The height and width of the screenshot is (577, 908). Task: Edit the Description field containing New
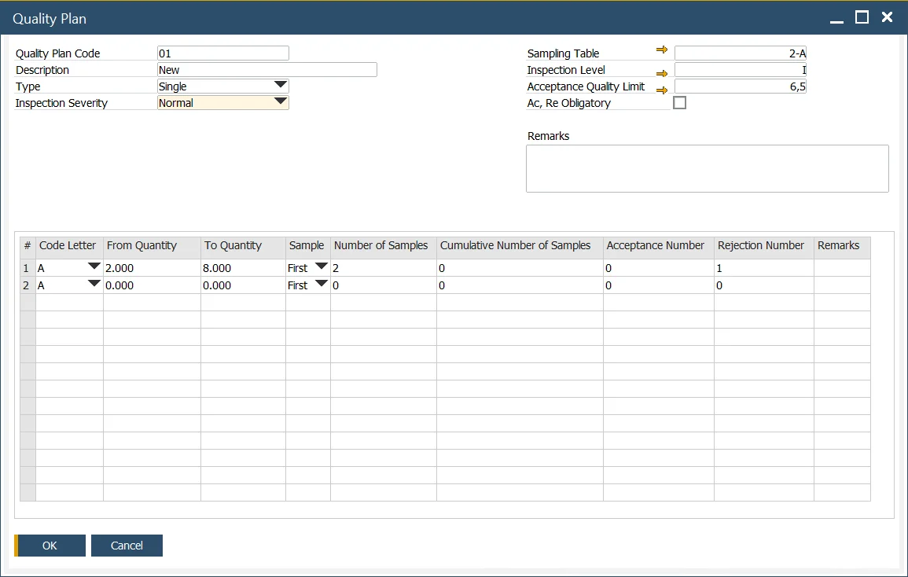pos(267,70)
